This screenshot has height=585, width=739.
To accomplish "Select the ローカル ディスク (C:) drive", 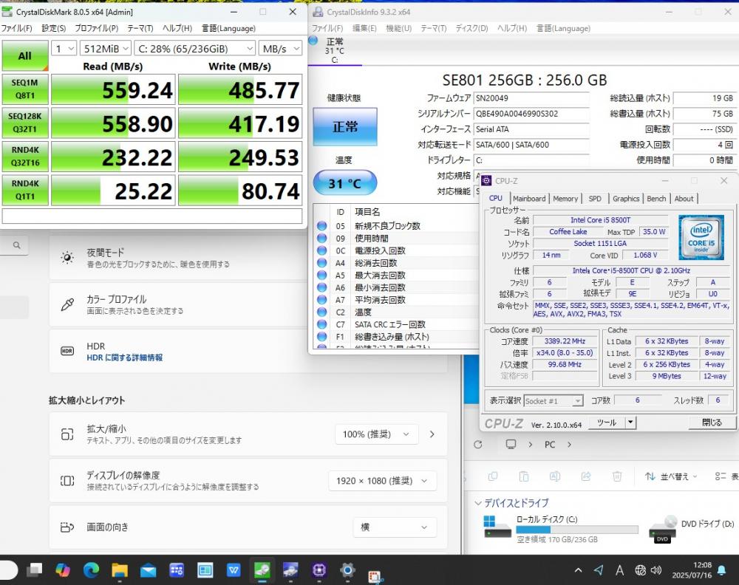I will coord(561,528).
